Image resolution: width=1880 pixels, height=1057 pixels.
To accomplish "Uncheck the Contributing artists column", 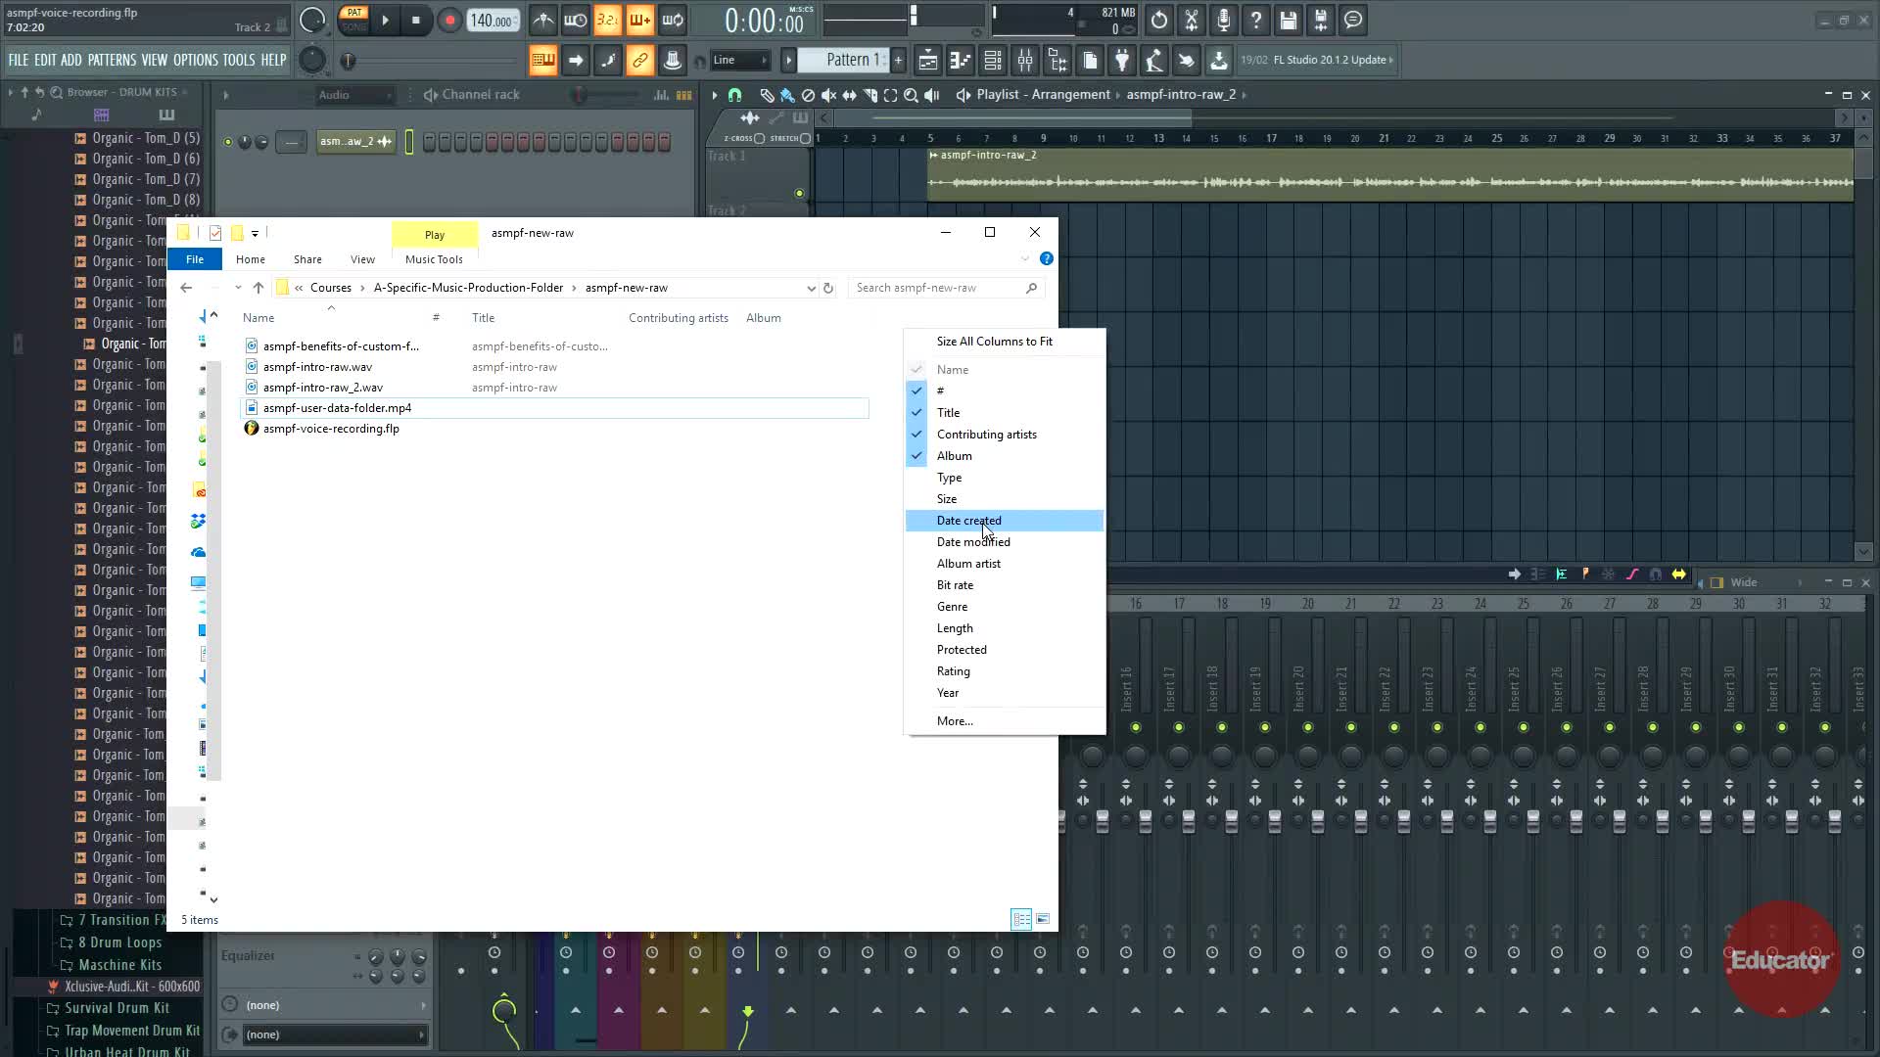I will [986, 435].
